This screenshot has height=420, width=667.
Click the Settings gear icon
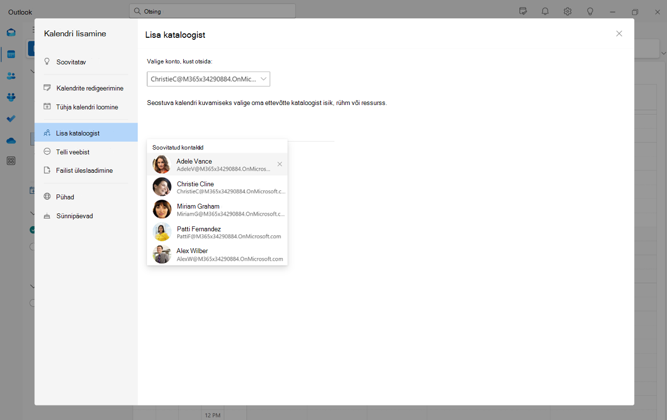[568, 12]
